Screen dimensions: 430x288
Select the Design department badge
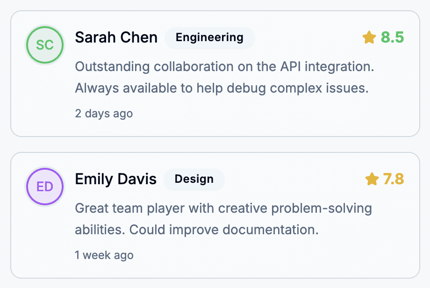(193, 179)
